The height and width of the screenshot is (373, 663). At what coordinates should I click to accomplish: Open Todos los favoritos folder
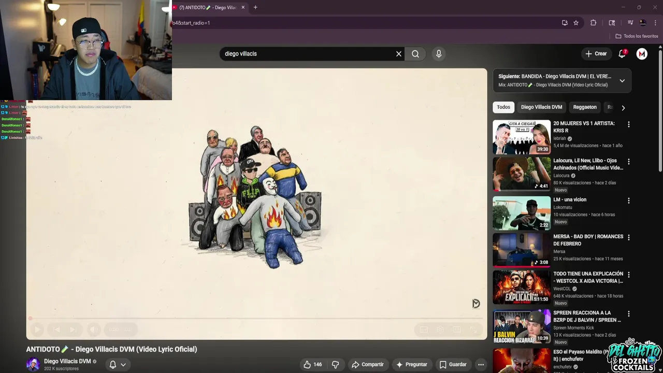637,36
